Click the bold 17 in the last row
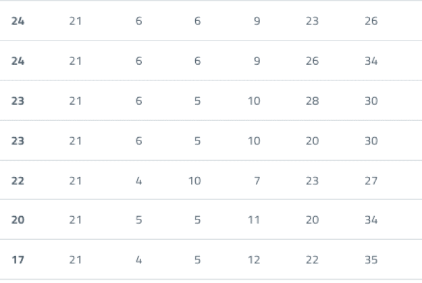Screen dimensions: 422x283 click(18, 260)
